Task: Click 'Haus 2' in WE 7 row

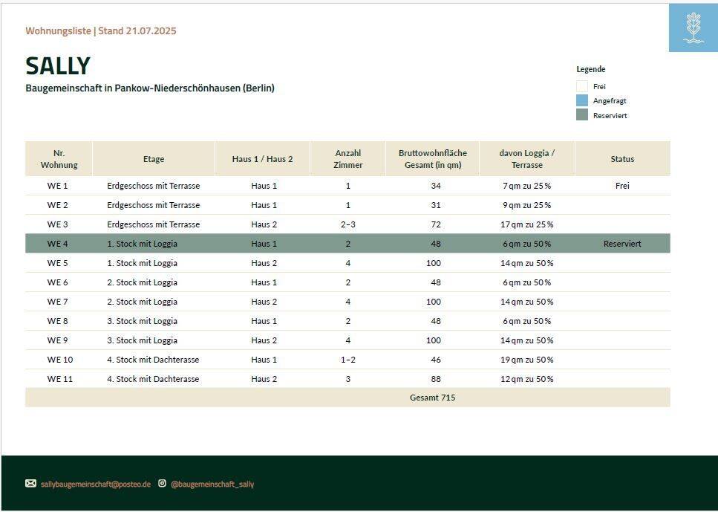Action: [264, 302]
